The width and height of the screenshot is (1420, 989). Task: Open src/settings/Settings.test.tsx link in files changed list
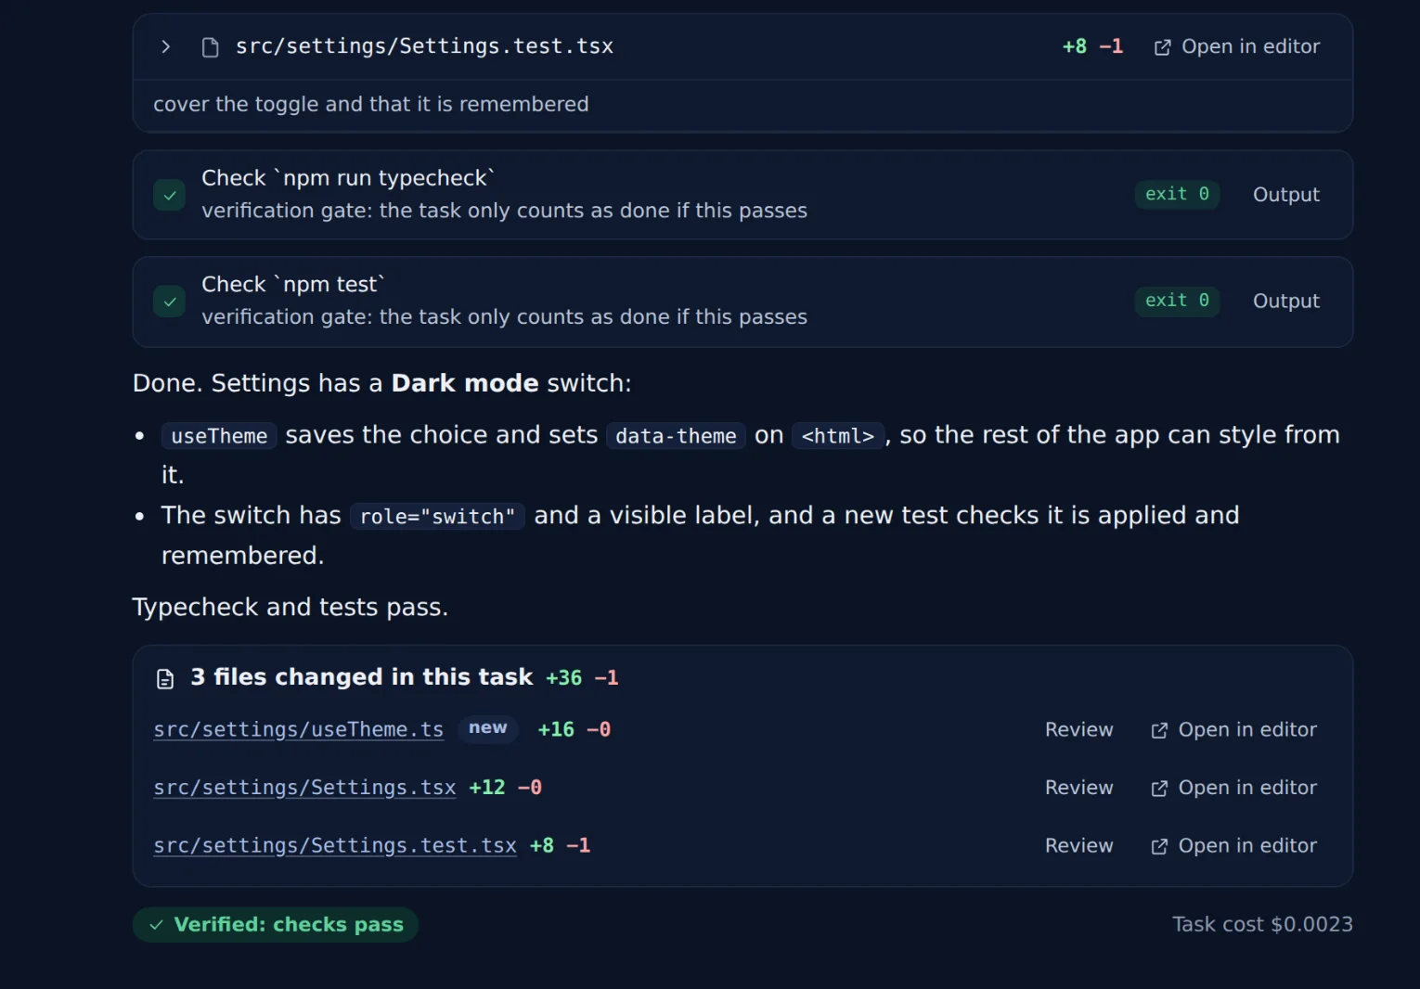335,846
